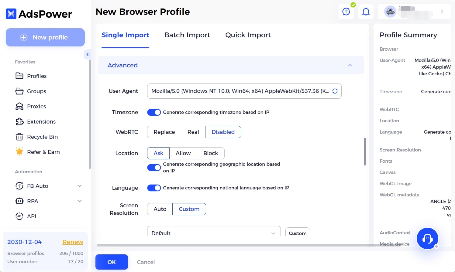Click the form's vertical scrollbar

click(x=365, y=151)
